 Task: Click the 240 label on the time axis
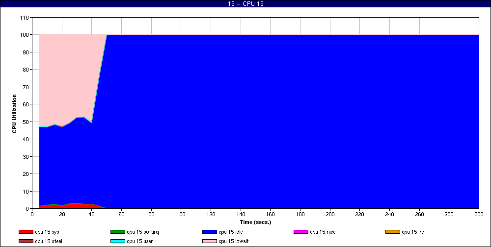click(x=389, y=214)
